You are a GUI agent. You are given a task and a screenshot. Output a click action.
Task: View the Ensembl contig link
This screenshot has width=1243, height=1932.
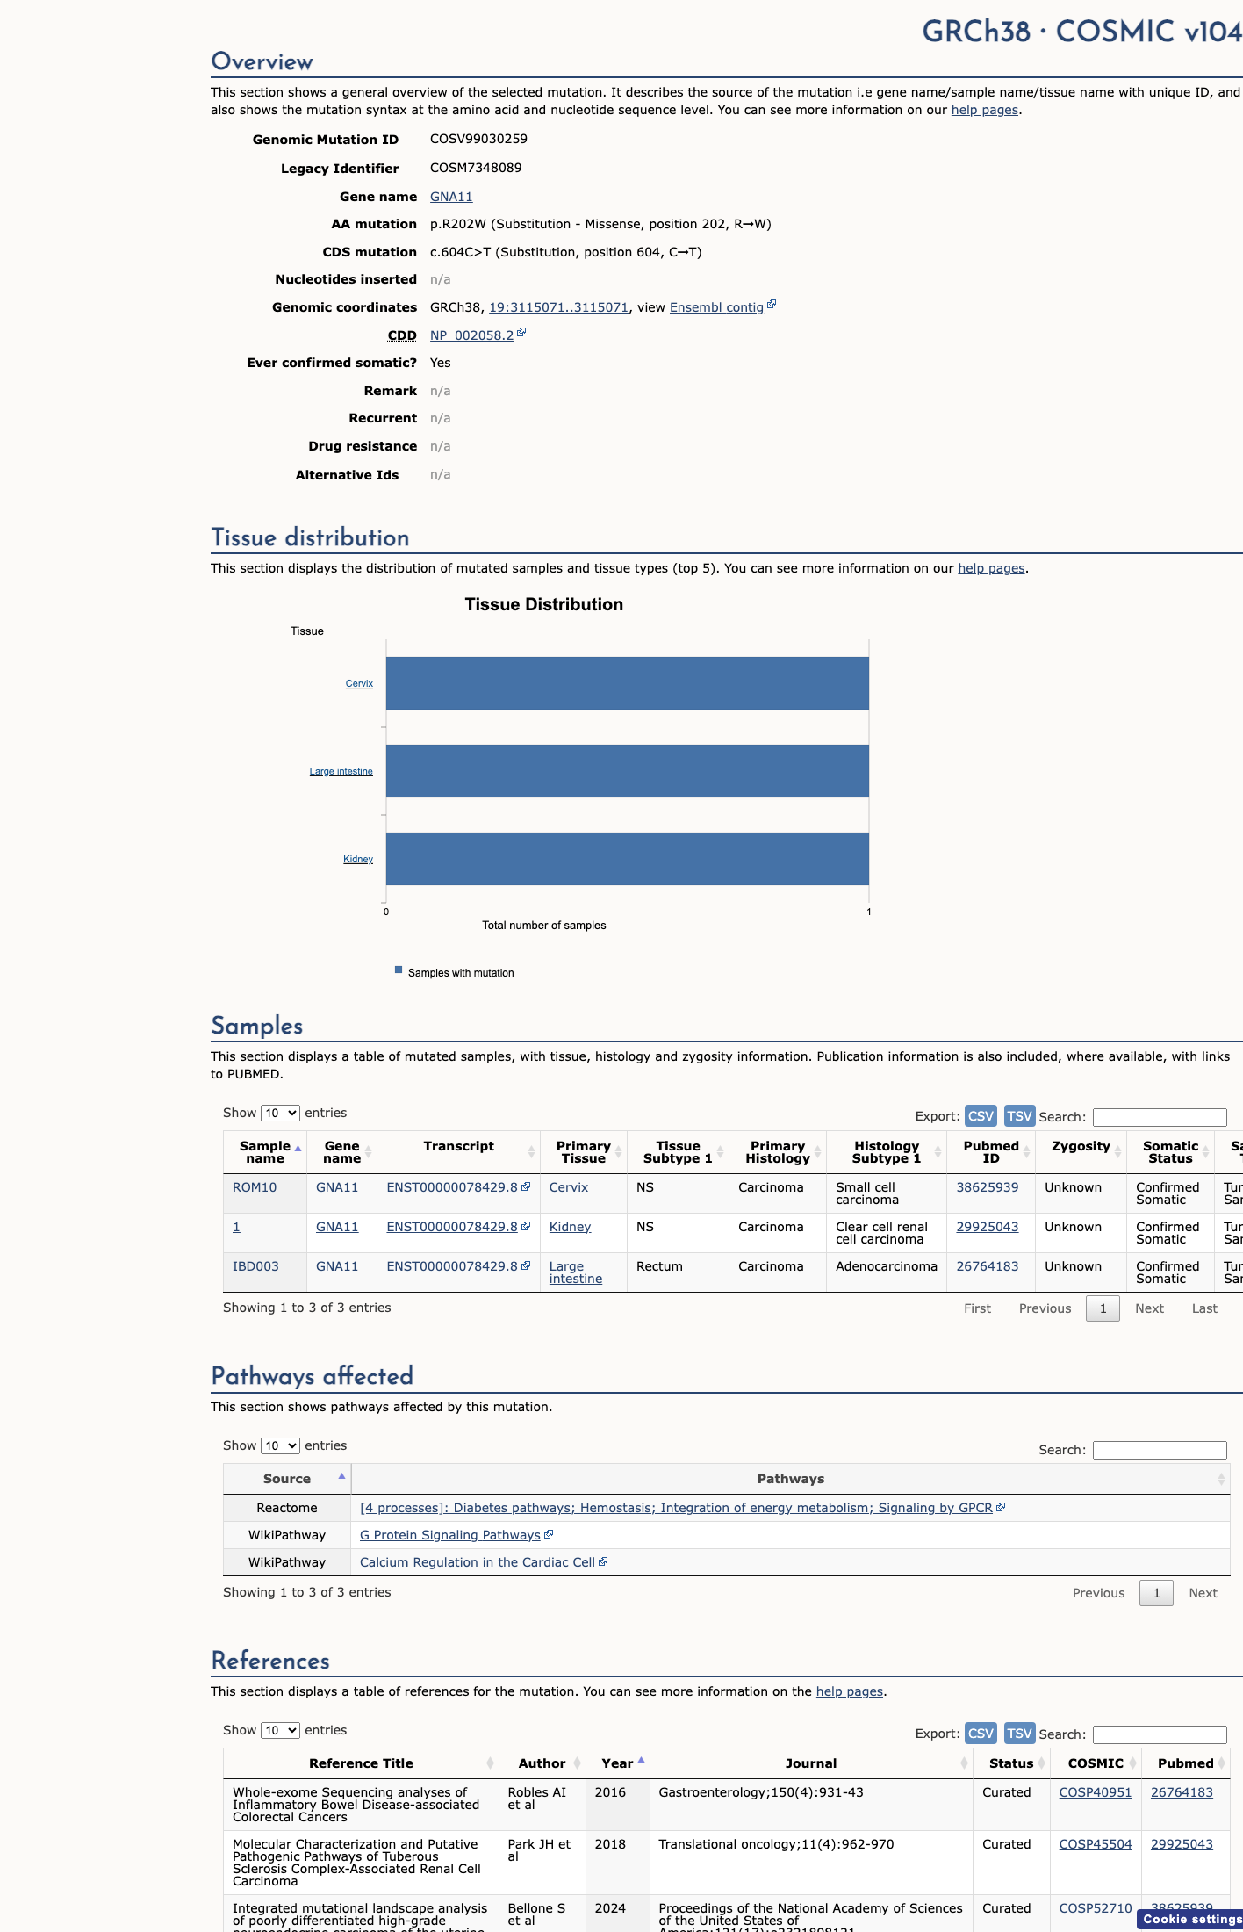(x=716, y=307)
